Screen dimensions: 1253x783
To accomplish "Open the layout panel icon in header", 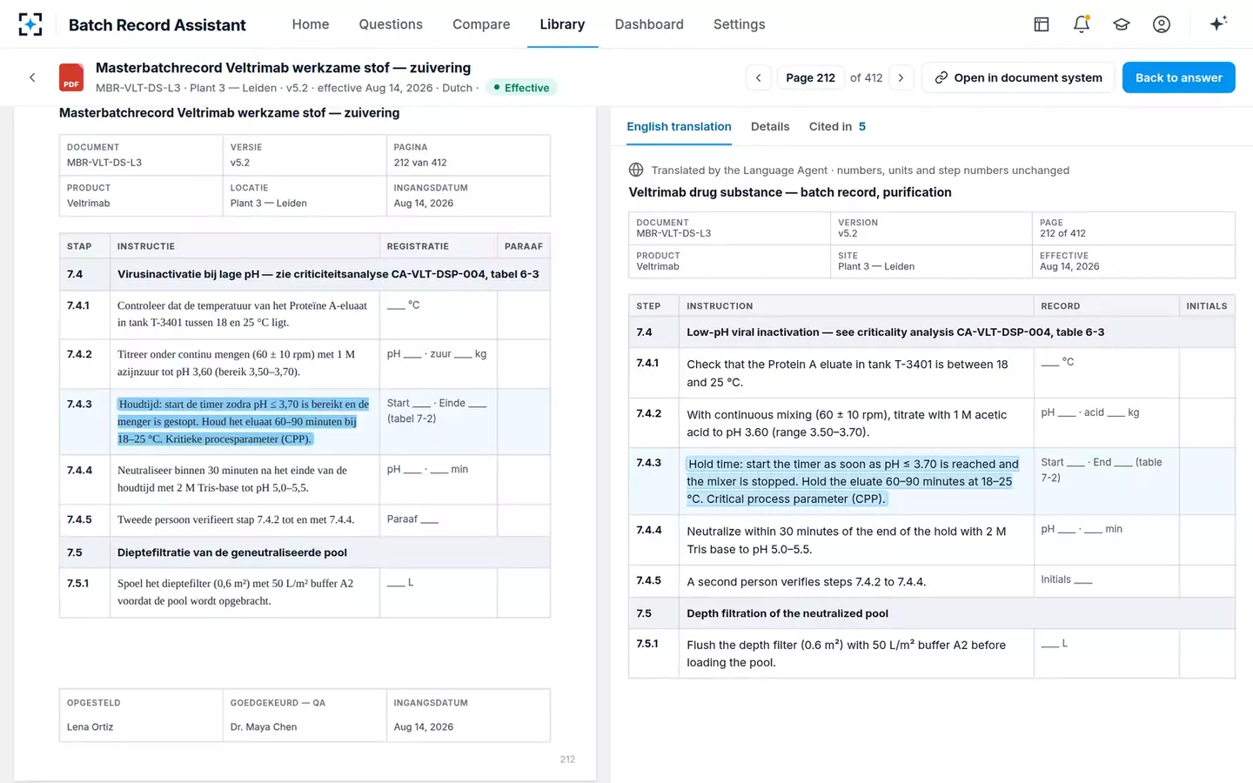I will [x=1041, y=24].
